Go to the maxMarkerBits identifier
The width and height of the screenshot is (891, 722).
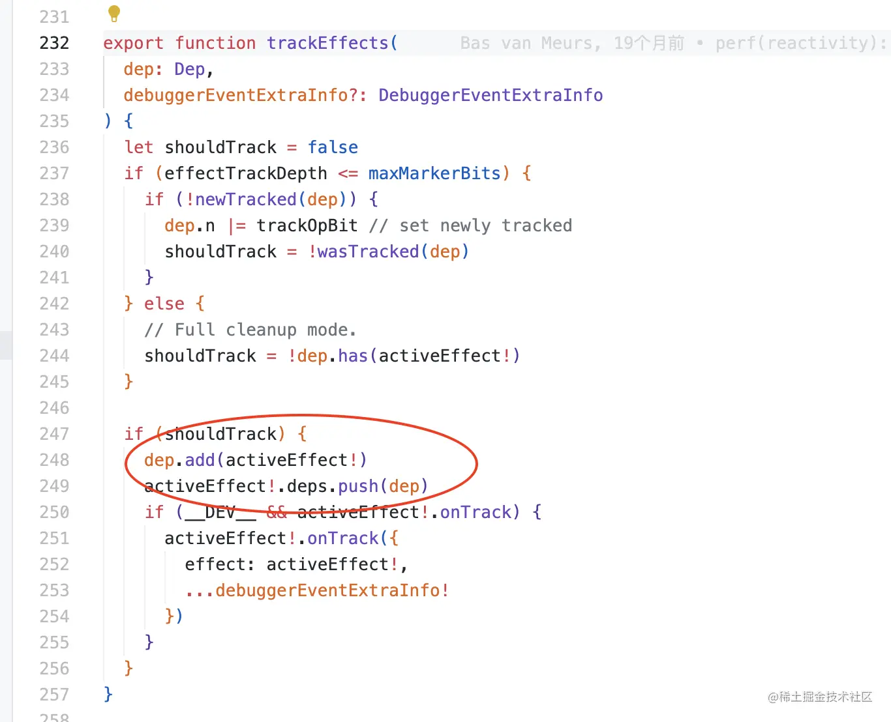pyautogui.click(x=434, y=173)
